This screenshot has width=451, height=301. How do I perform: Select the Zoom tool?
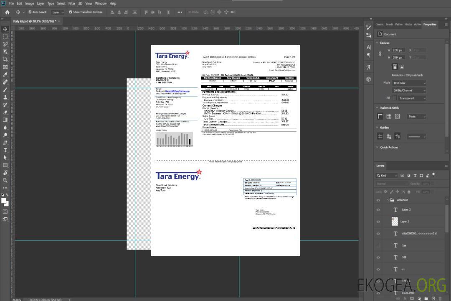coord(5,180)
